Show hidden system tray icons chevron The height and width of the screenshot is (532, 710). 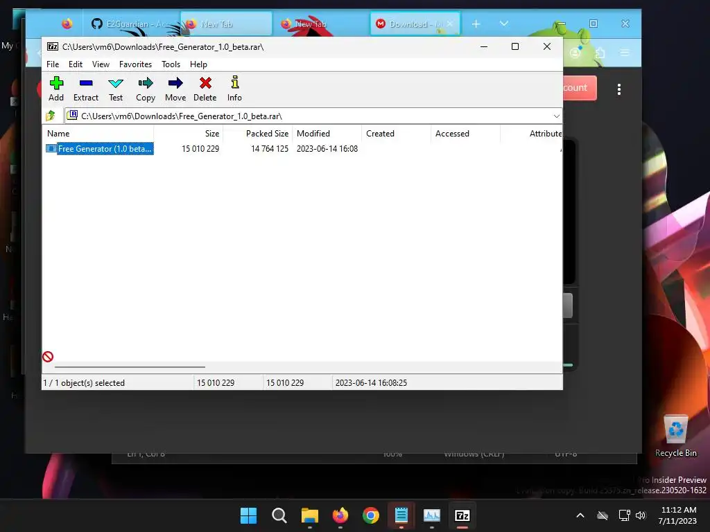tap(580, 515)
